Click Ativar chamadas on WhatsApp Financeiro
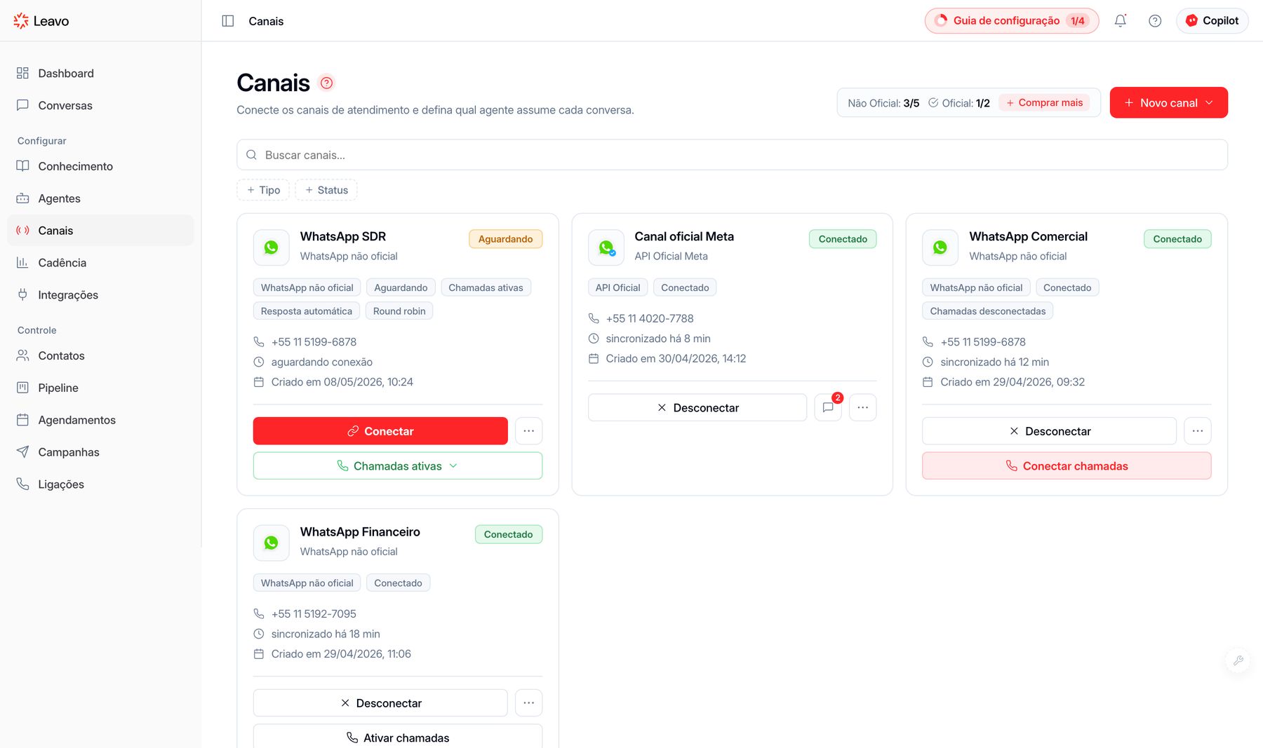This screenshot has width=1263, height=748. 398,737
